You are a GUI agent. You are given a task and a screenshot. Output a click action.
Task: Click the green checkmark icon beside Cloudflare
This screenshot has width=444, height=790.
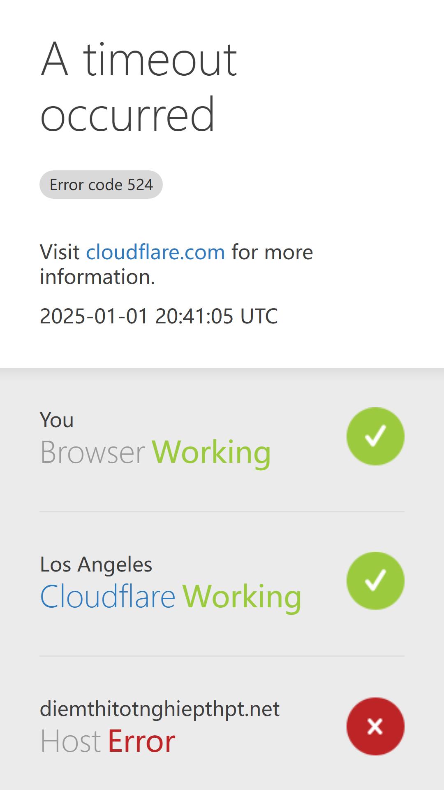[x=375, y=581]
